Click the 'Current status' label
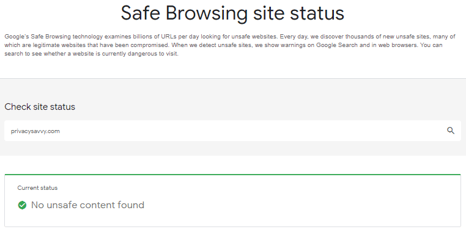Screen dimensions: 466x232 pos(37,188)
